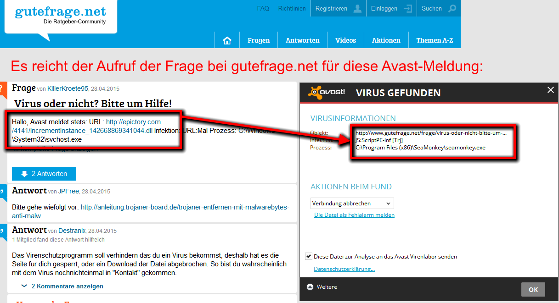The height and width of the screenshot is (303, 559).
Task: Go to the Antworten menu
Action: (x=302, y=40)
